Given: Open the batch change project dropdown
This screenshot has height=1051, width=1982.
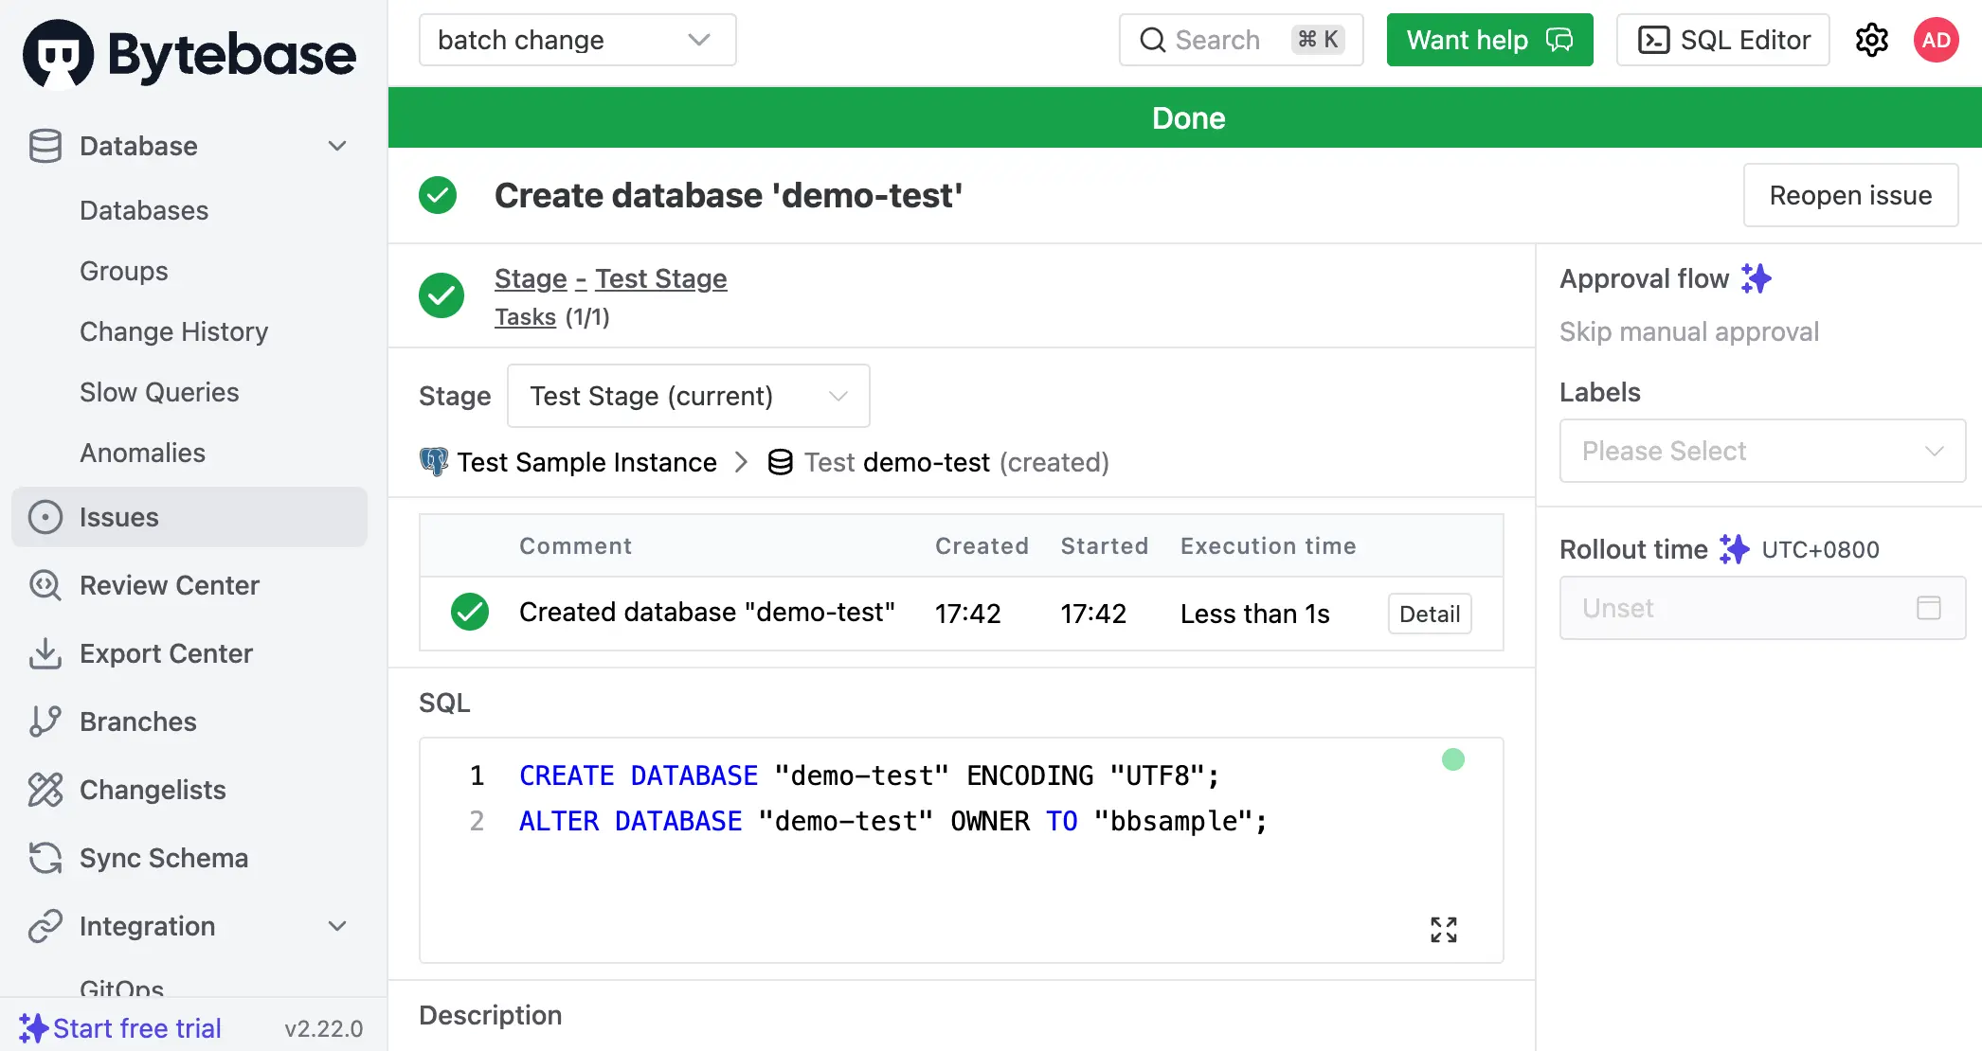Looking at the screenshot, I should click(577, 40).
